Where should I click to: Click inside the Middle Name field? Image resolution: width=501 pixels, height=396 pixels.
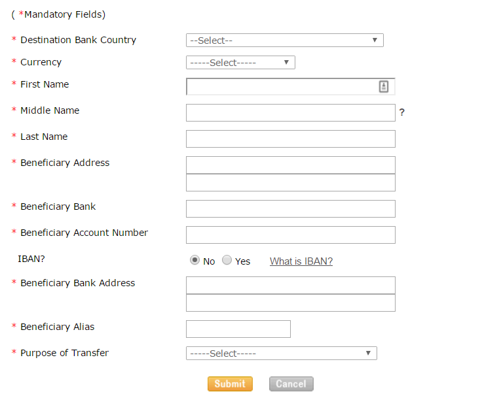[x=291, y=112]
